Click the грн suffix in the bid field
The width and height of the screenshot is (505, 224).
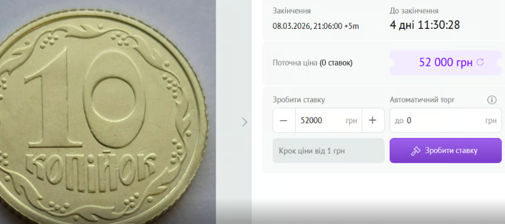351,121
